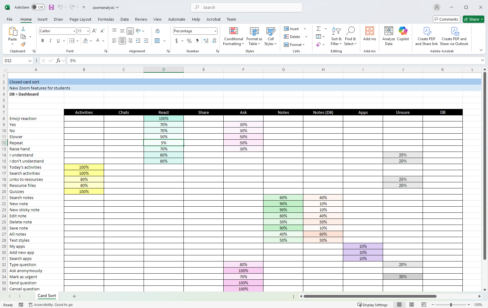Add a new sheet with plus button
488x308 pixels.
tap(74, 296)
